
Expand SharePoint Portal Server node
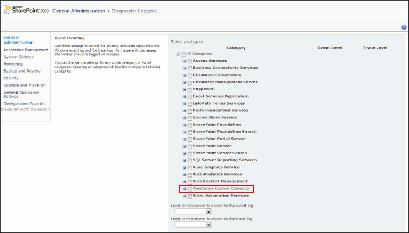click(x=184, y=139)
